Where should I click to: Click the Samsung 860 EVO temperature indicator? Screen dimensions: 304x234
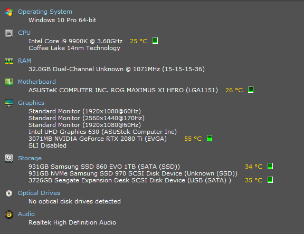point(270,166)
